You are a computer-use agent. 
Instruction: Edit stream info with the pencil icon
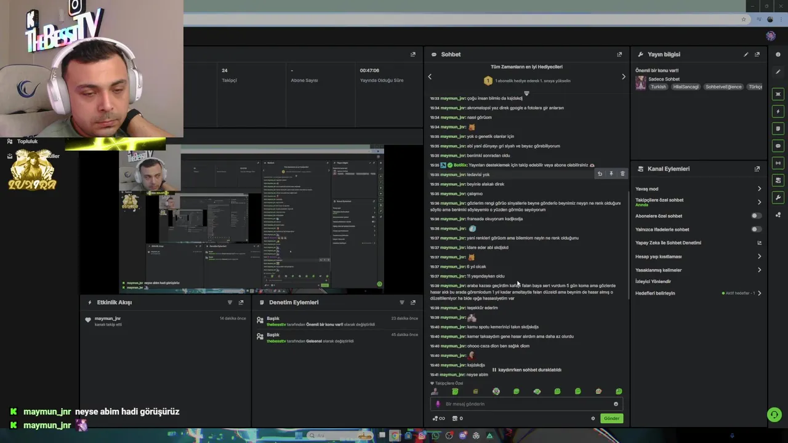[x=746, y=54]
